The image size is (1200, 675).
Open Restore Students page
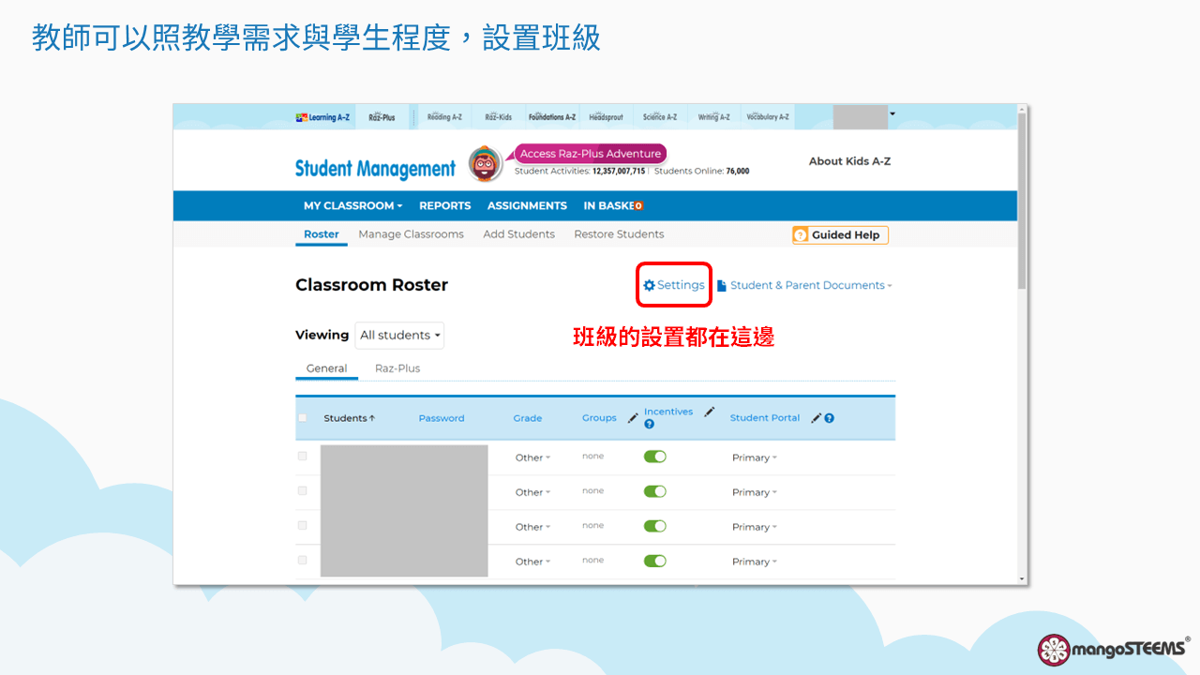[619, 234]
